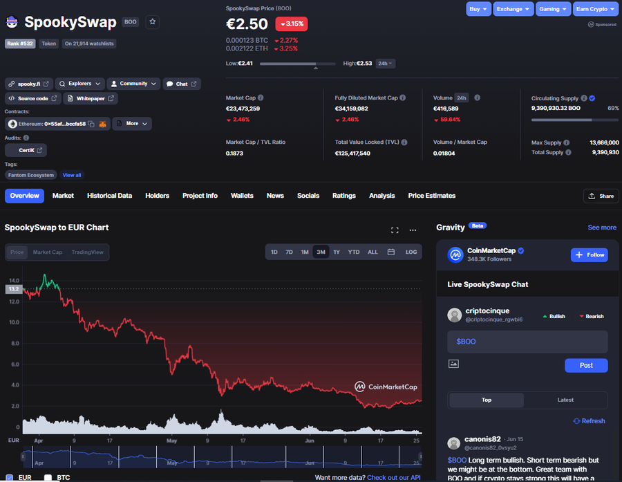The image size is (622, 482).
Task: Toggle LOG scale on the chart
Action: (x=411, y=252)
